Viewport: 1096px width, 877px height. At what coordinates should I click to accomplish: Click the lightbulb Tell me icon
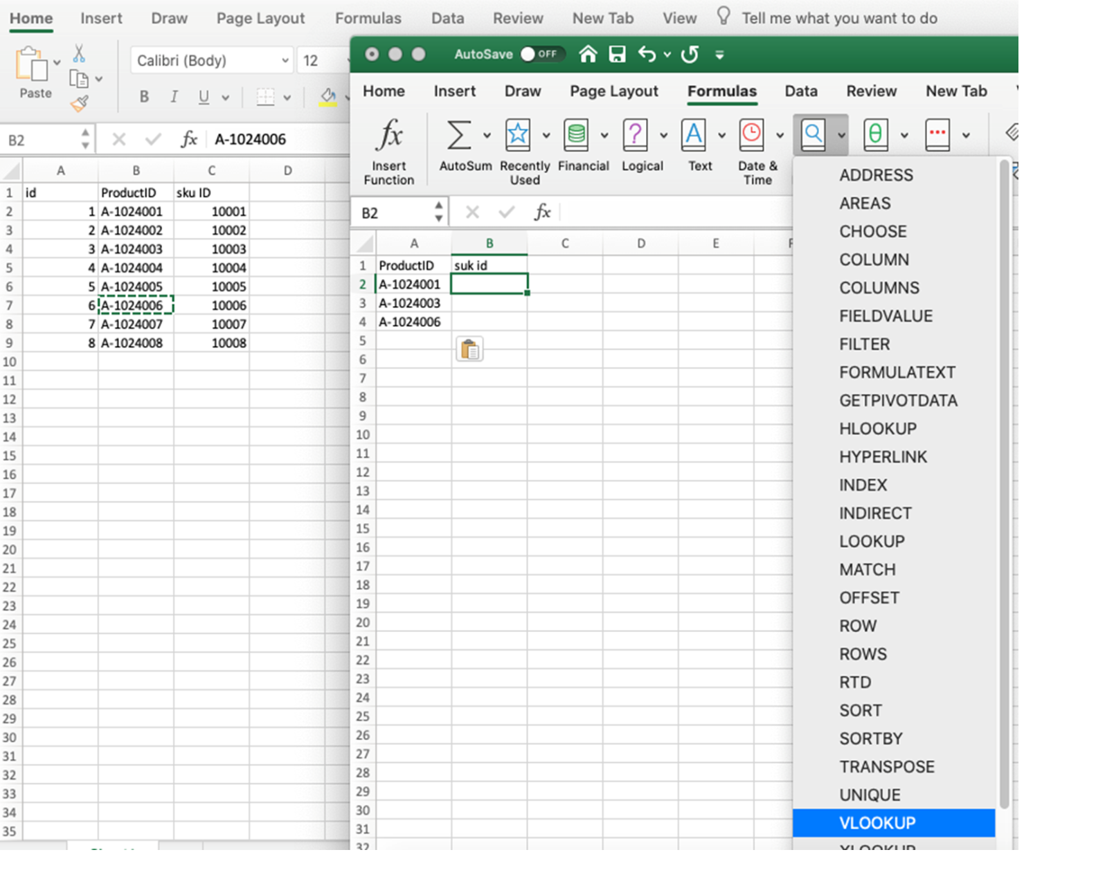pos(724,16)
